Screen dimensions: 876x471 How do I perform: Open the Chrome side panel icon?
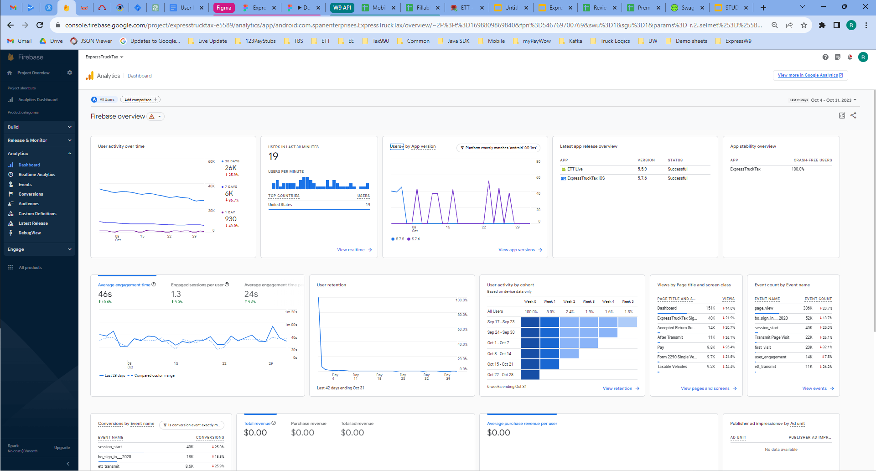[837, 25]
